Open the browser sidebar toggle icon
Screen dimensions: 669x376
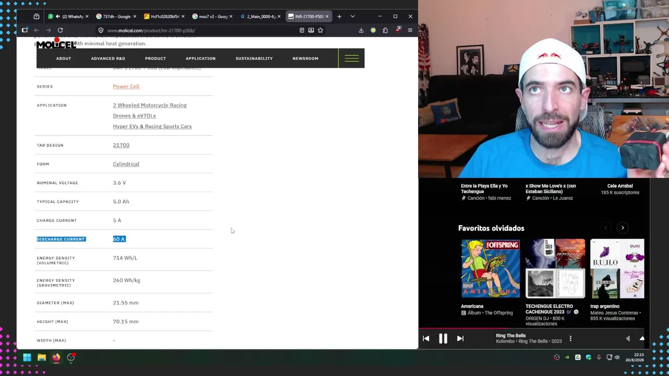click(25, 30)
